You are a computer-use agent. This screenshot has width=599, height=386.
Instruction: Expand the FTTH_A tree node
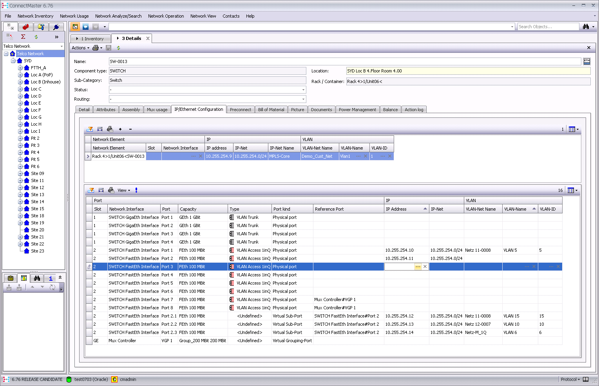(20, 68)
